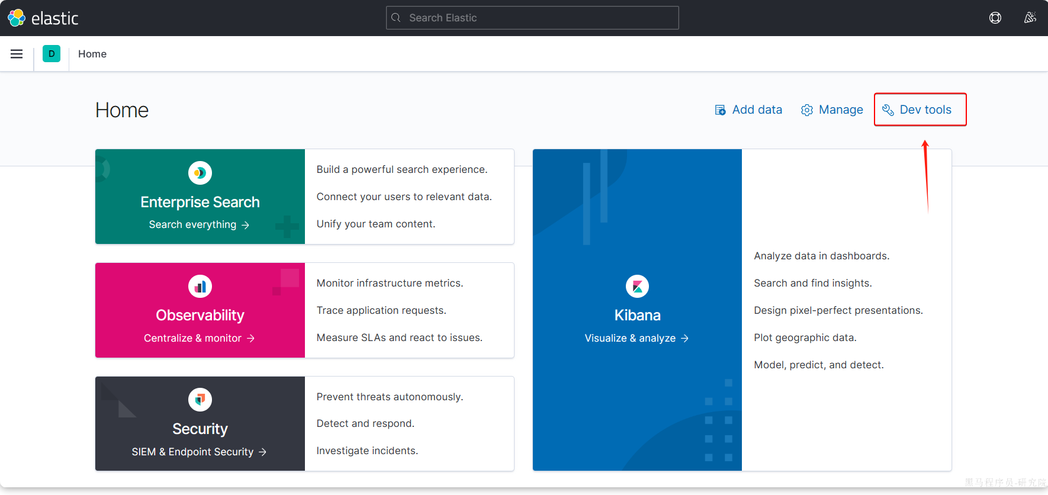Click arrow next to SIEM & Endpoint Security
This screenshot has height=495, width=1048.
[x=262, y=452]
